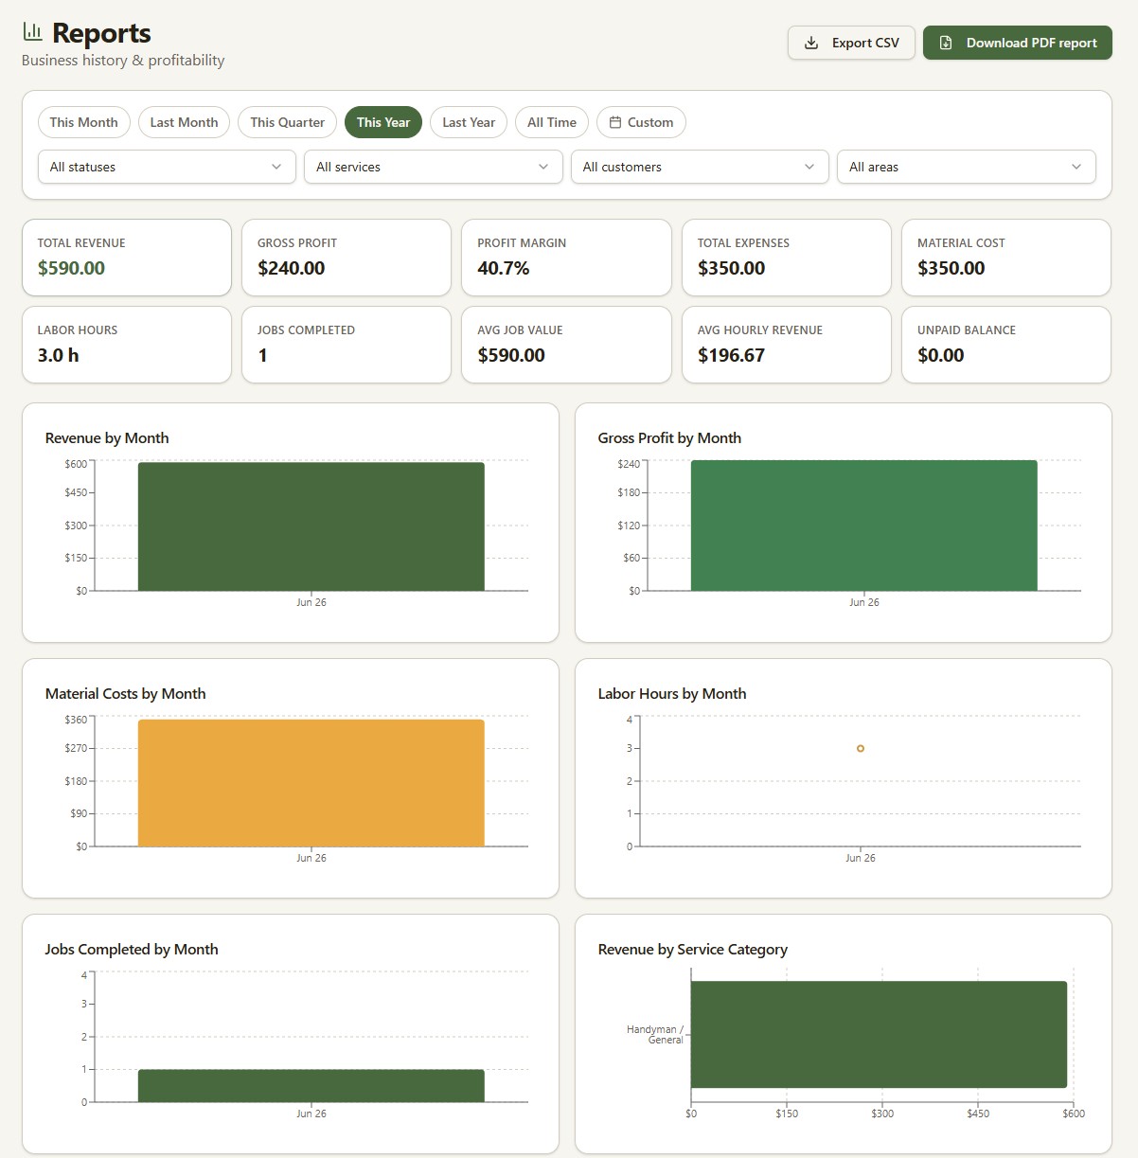This screenshot has width=1138, height=1158.
Task: Click the Labor Hours by Month title
Action: [672, 693]
